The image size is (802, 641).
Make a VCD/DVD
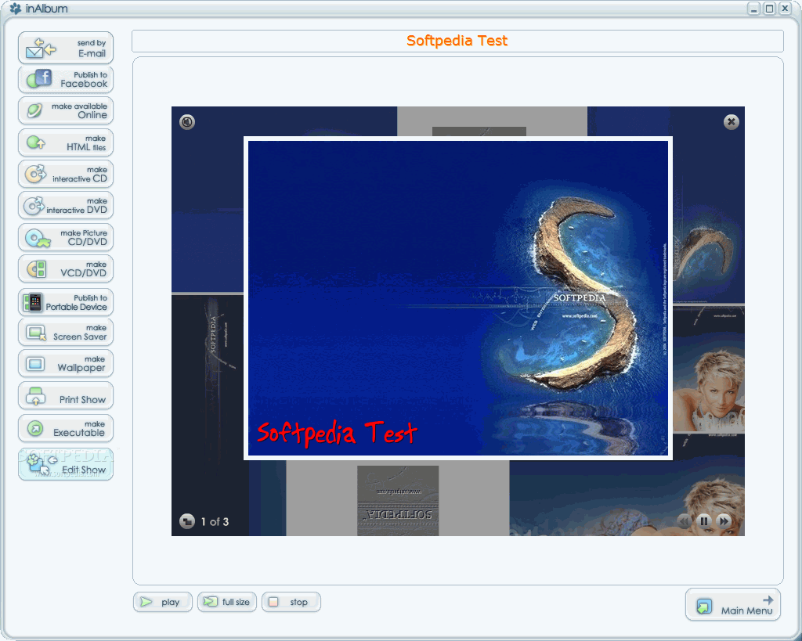(66, 269)
